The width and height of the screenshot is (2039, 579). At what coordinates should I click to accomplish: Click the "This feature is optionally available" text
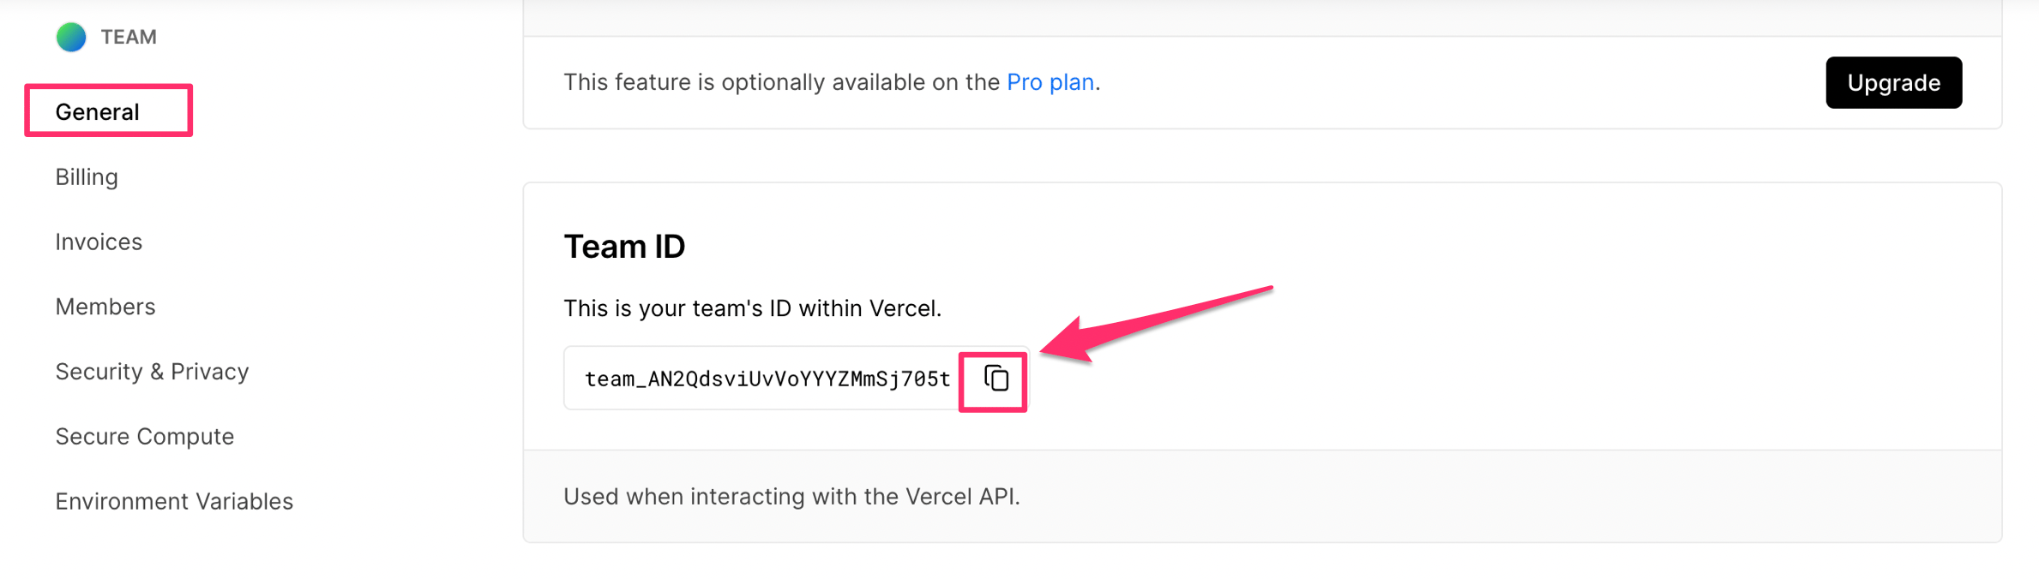(x=832, y=82)
